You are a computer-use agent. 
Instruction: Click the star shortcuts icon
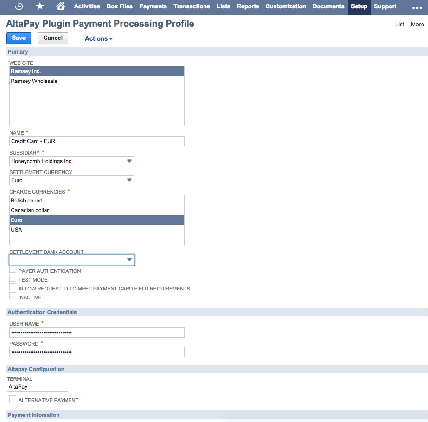[x=39, y=6]
